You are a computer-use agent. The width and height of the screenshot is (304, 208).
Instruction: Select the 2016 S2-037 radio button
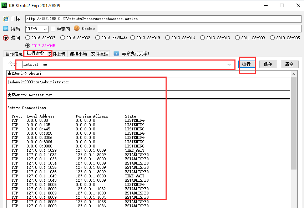[x=28, y=37]
